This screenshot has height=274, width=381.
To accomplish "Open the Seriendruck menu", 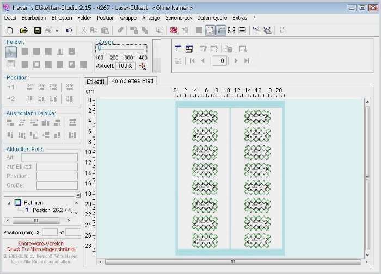I will coord(179,18).
